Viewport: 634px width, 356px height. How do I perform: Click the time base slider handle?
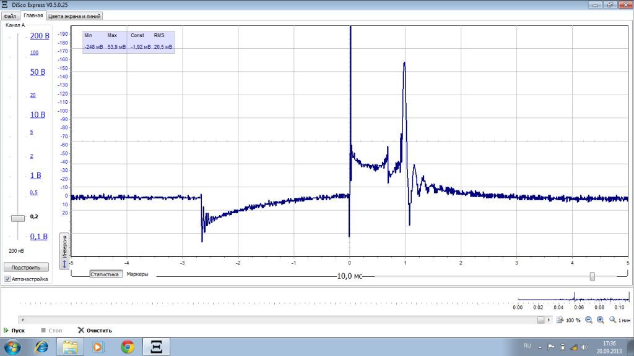point(593,276)
